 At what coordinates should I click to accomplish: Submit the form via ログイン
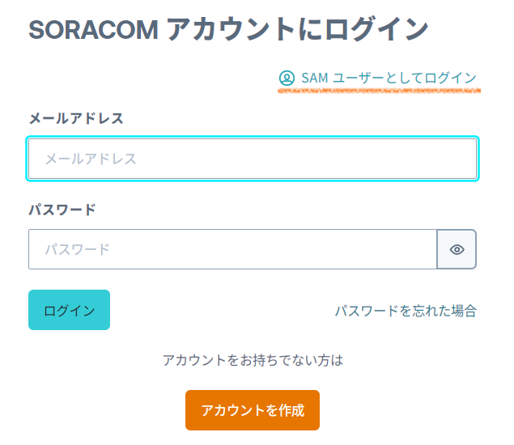(69, 311)
